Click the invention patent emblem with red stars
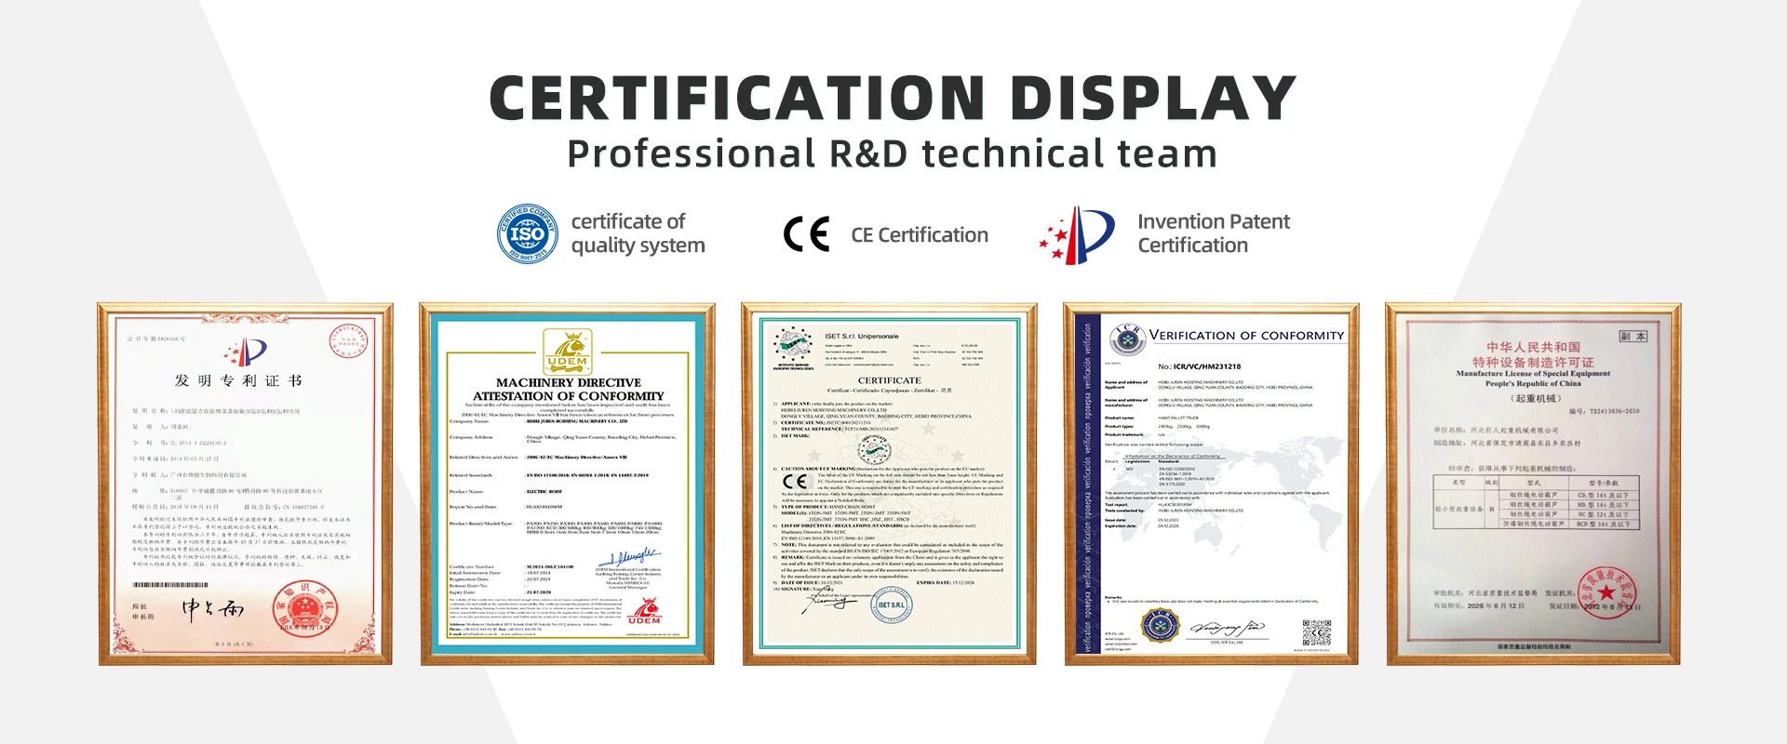 pyautogui.click(x=1077, y=235)
